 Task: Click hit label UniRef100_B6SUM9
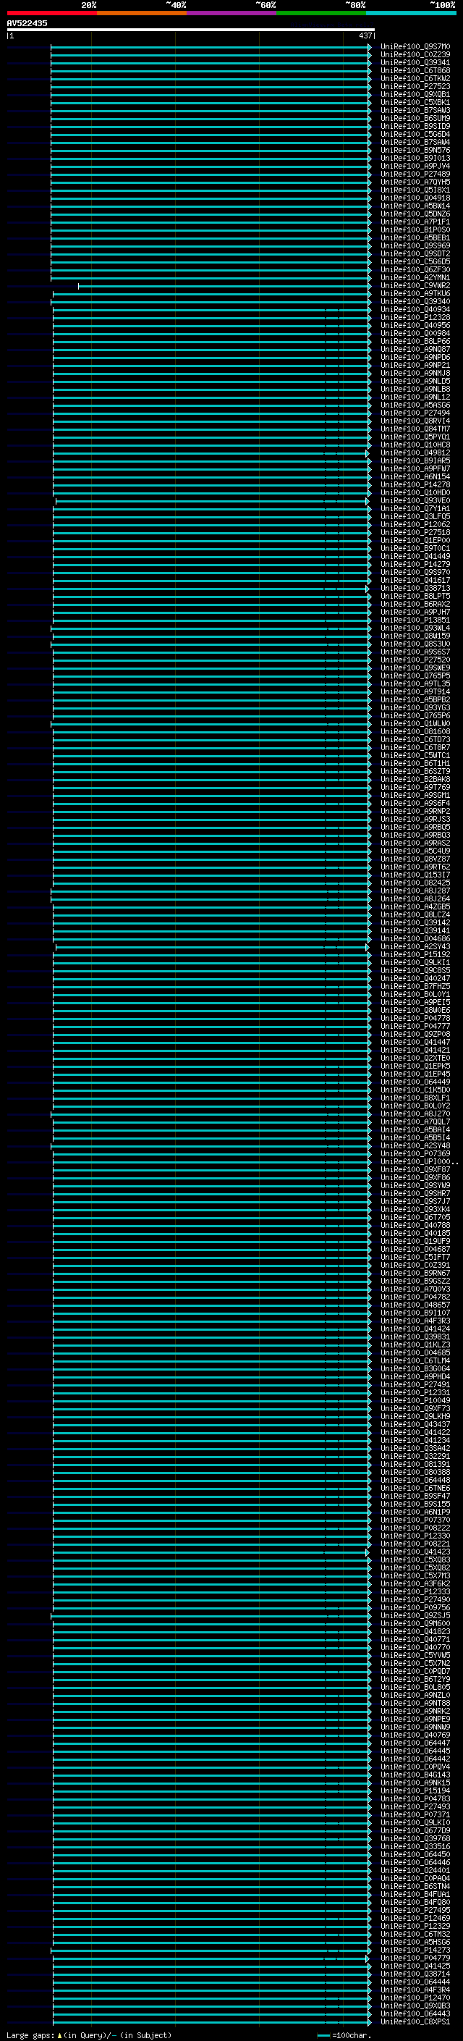(415, 118)
